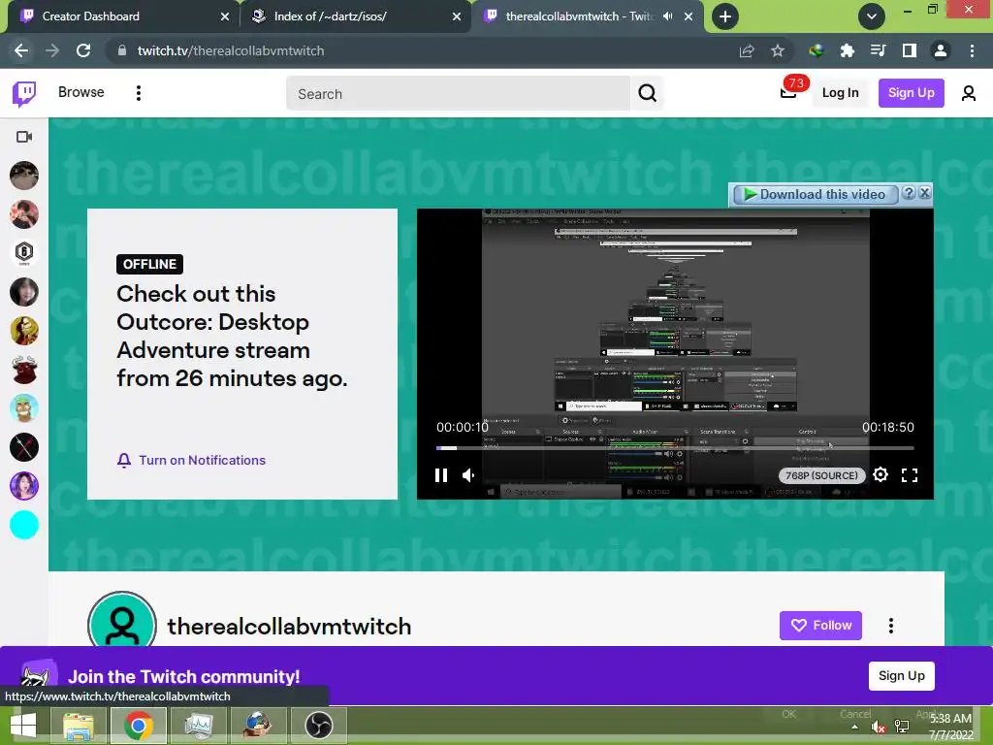Screen dimensions: 993x745
Task: Follow therealcollabvmtwitch channel
Action: tap(820, 626)
